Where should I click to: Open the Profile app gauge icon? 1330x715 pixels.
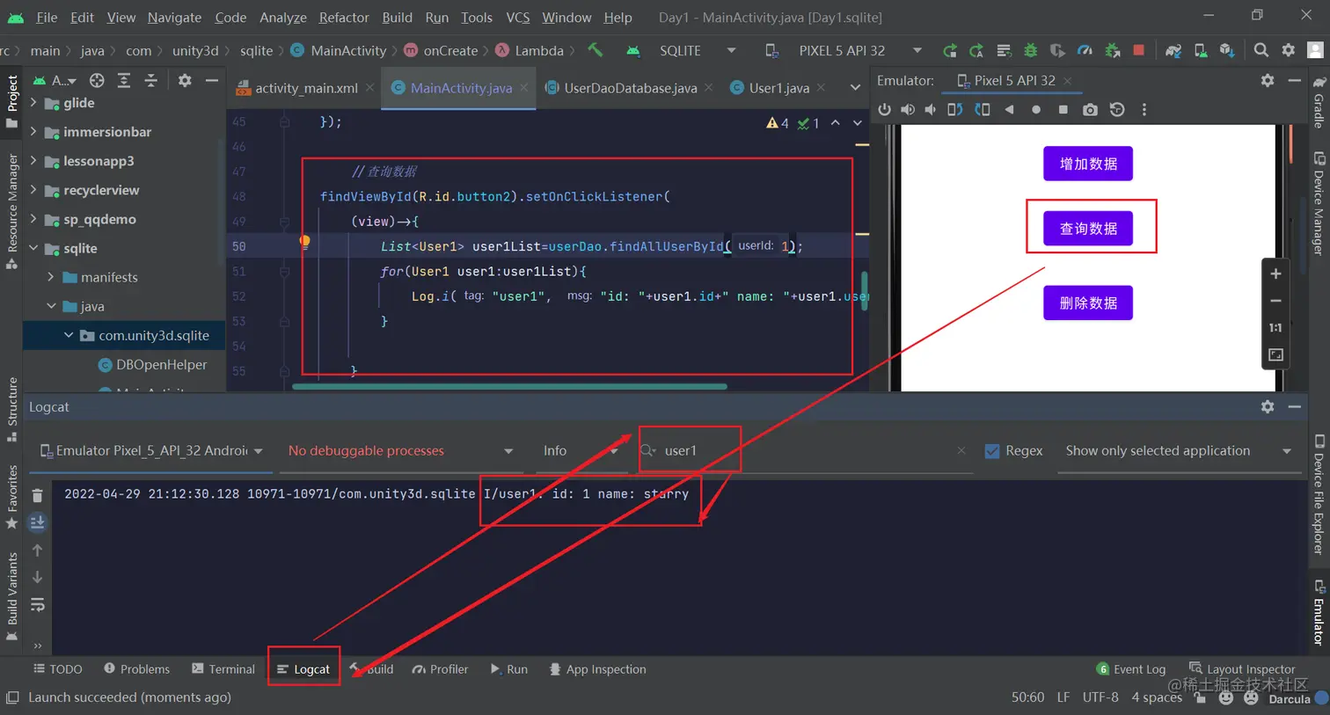[x=1085, y=50]
